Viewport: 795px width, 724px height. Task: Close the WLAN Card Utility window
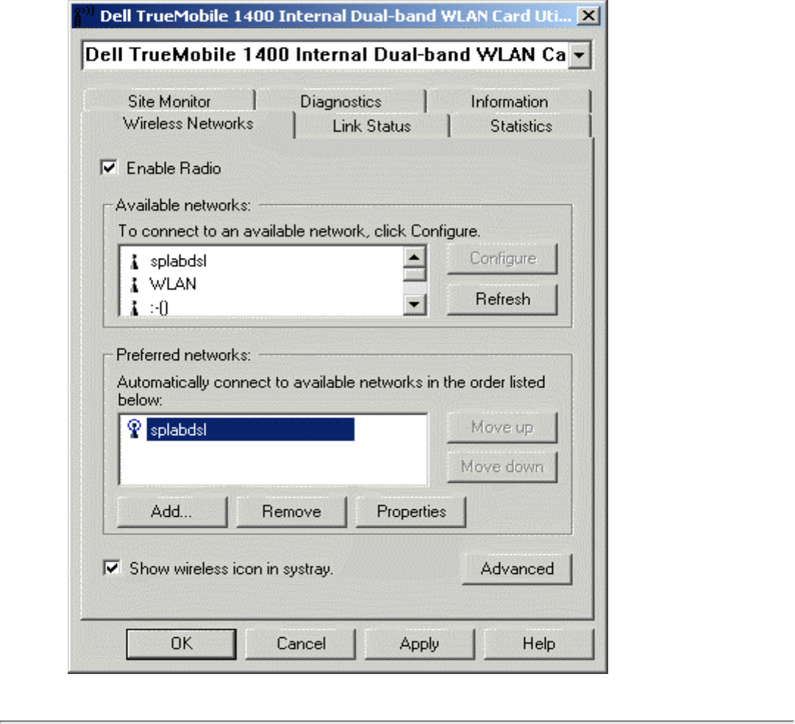(x=588, y=15)
